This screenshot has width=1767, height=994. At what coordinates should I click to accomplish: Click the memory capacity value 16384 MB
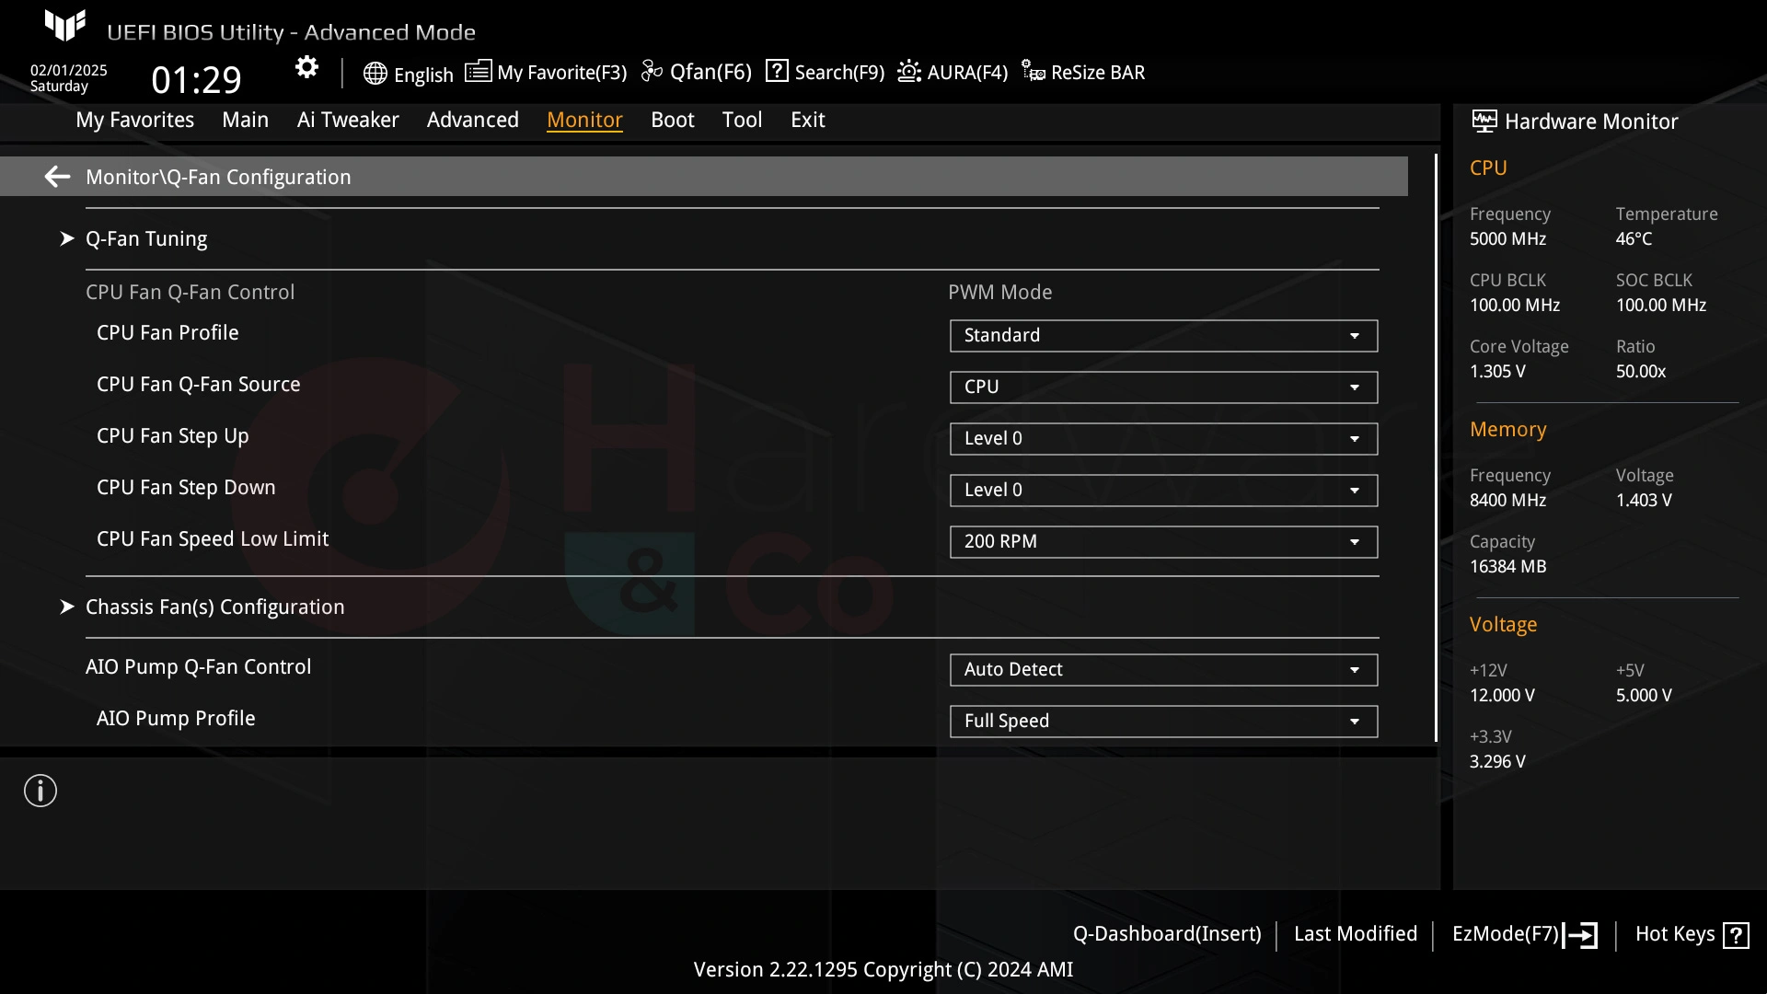click(1507, 567)
